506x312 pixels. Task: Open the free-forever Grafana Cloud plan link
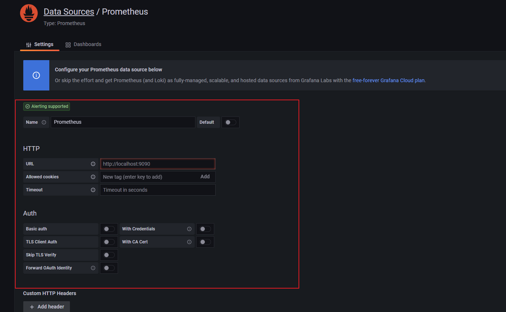388,80
